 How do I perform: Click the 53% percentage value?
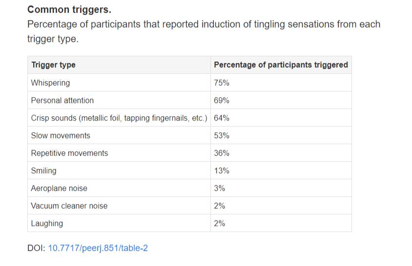(222, 136)
